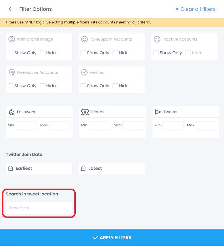
Task: Click the Verified badge icon
Action: coord(84,72)
